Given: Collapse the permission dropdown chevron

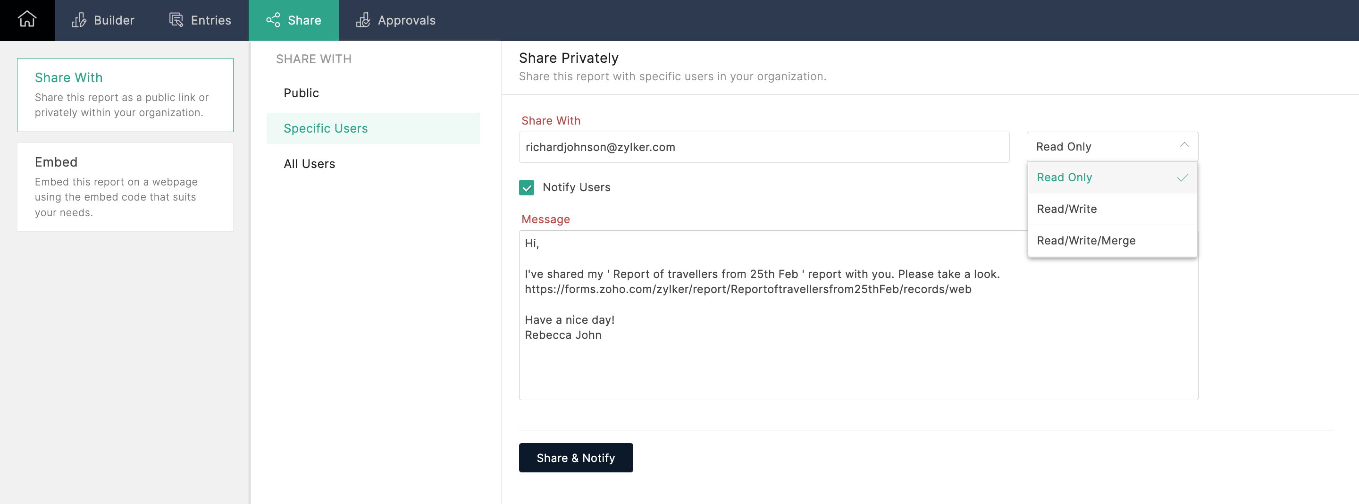Looking at the screenshot, I should coord(1184,145).
